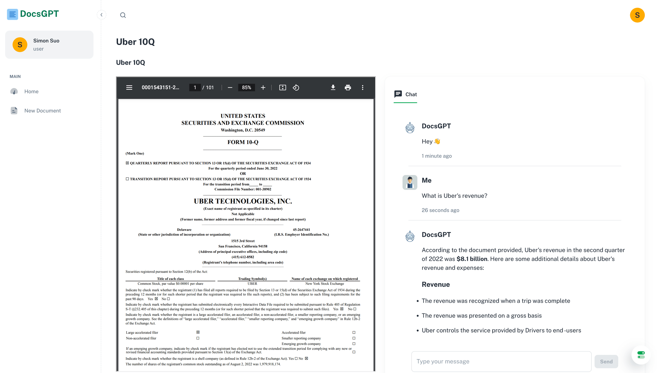The width and height of the screenshot is (657, 373).
Task: Collapse the left sidebar
Action: [x=101, y=15]
